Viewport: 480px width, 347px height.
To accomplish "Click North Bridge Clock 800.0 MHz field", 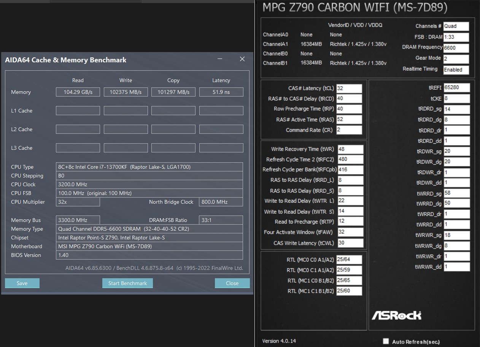I will point(221,202).
